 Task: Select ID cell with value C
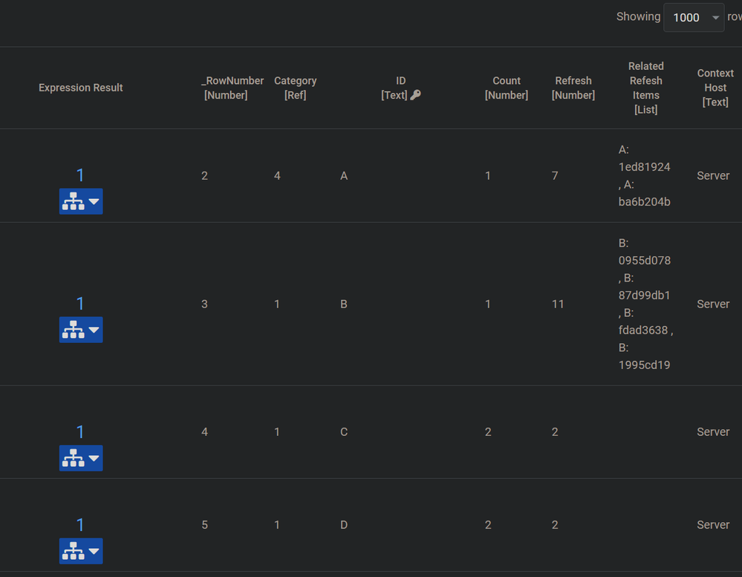(344, 431)
